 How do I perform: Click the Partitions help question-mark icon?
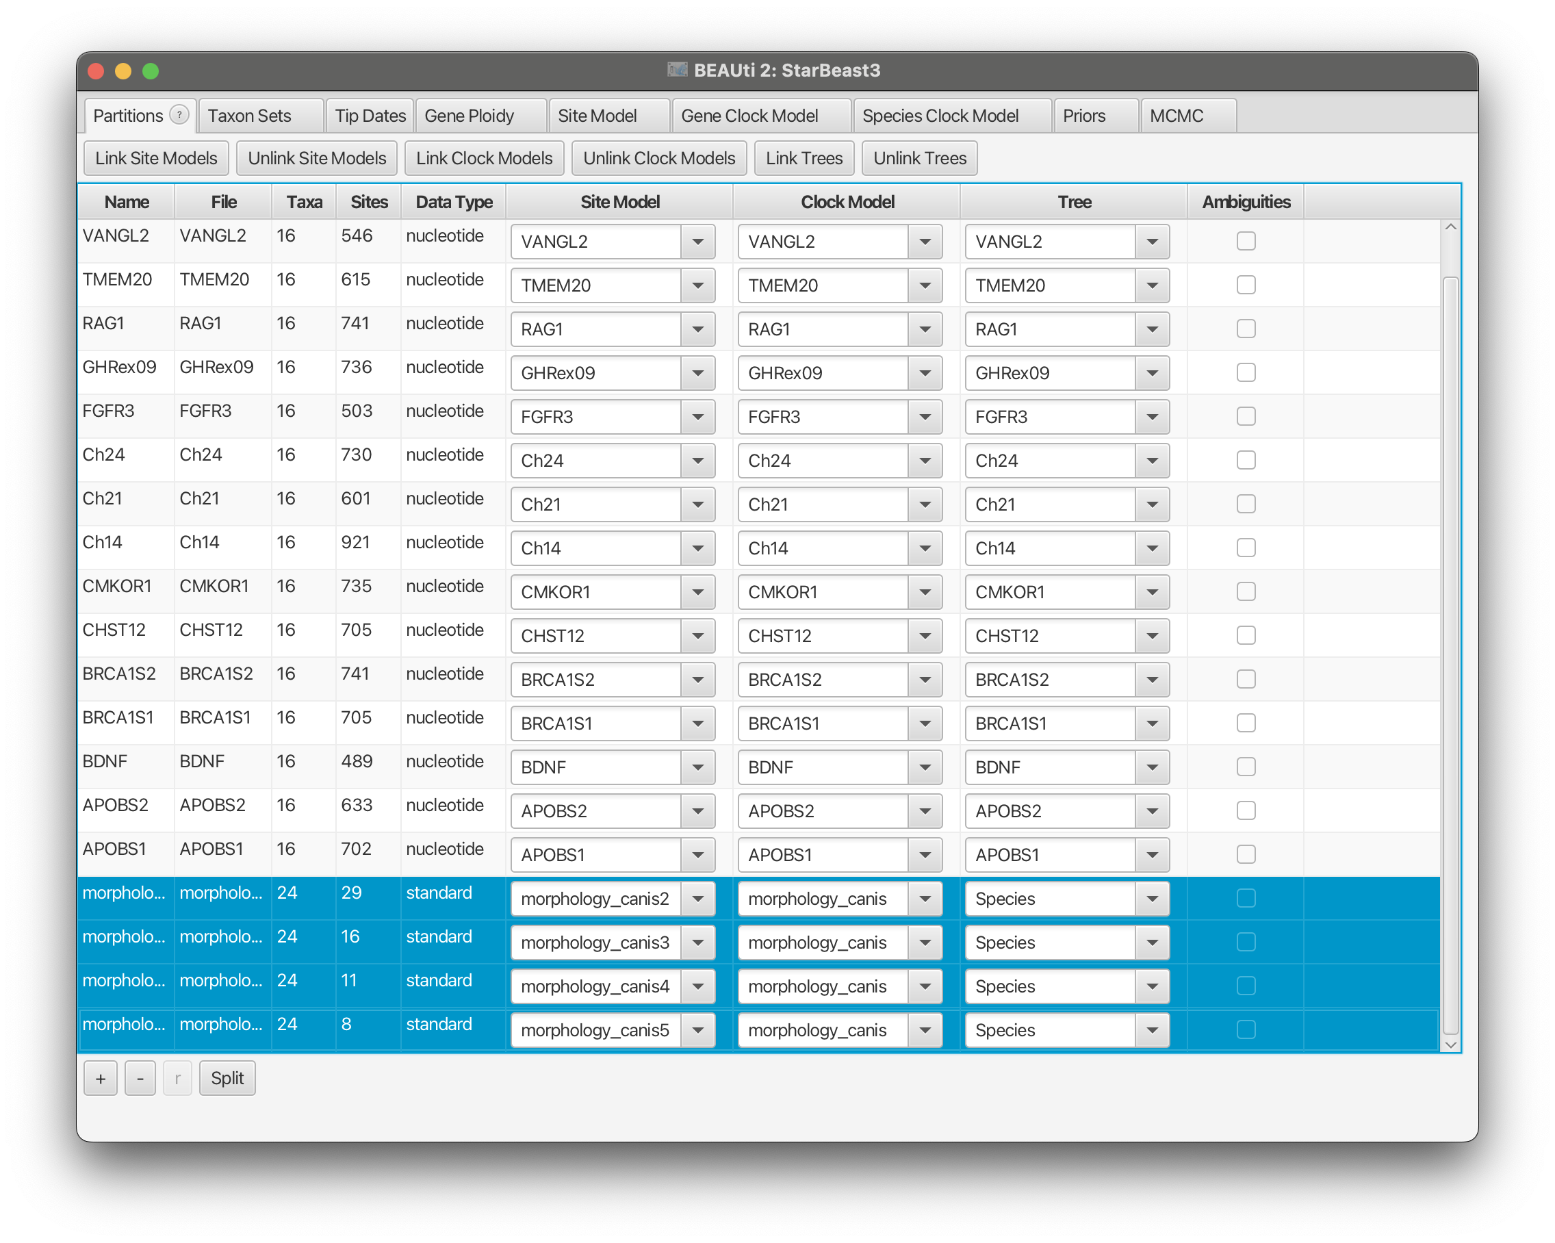(x=179, y=115)
